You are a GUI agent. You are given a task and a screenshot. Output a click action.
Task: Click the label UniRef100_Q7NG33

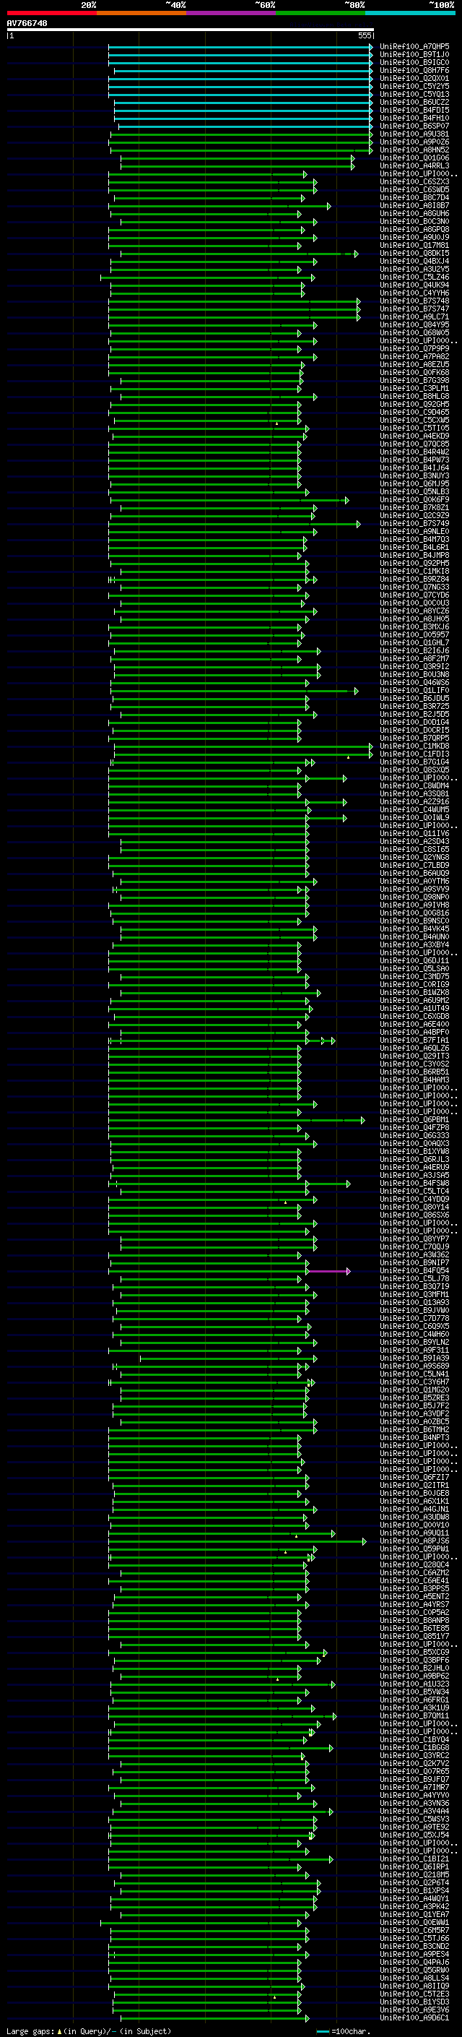[414, 587]
